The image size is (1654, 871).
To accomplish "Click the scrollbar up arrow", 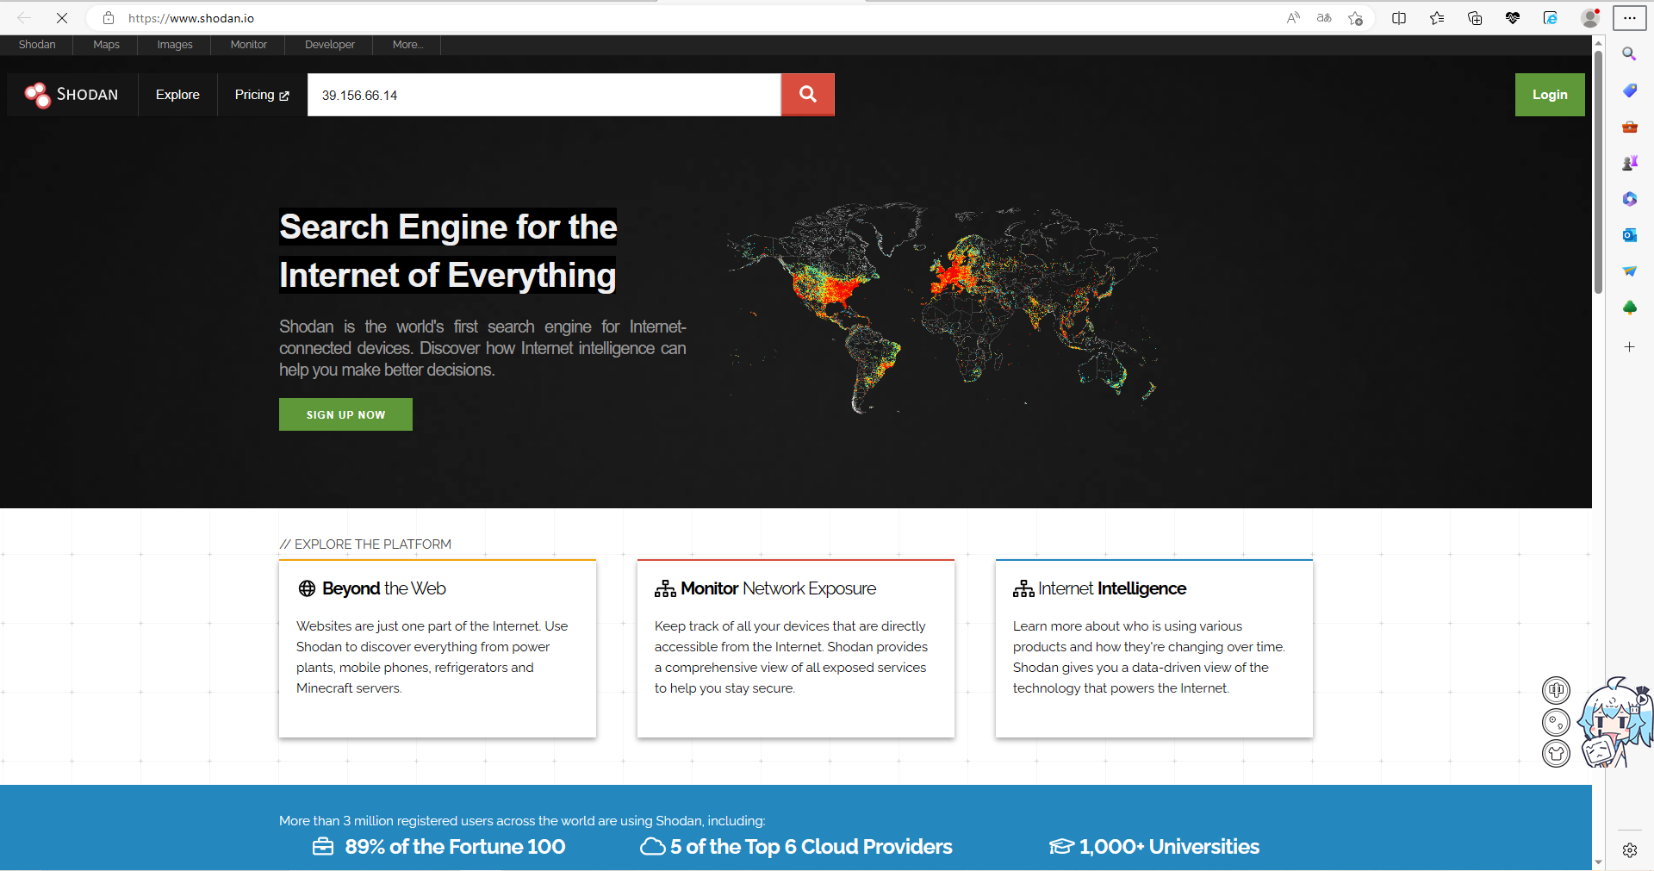I will click(1598, 42).
